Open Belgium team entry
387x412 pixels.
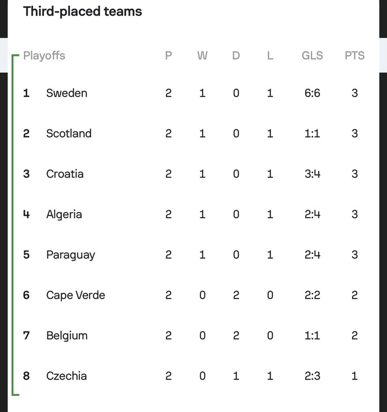[x=67, y=336]
